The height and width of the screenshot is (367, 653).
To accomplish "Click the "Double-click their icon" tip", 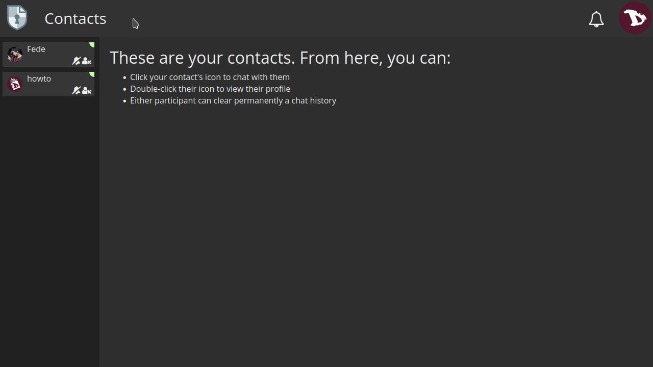I will [210, 89].
